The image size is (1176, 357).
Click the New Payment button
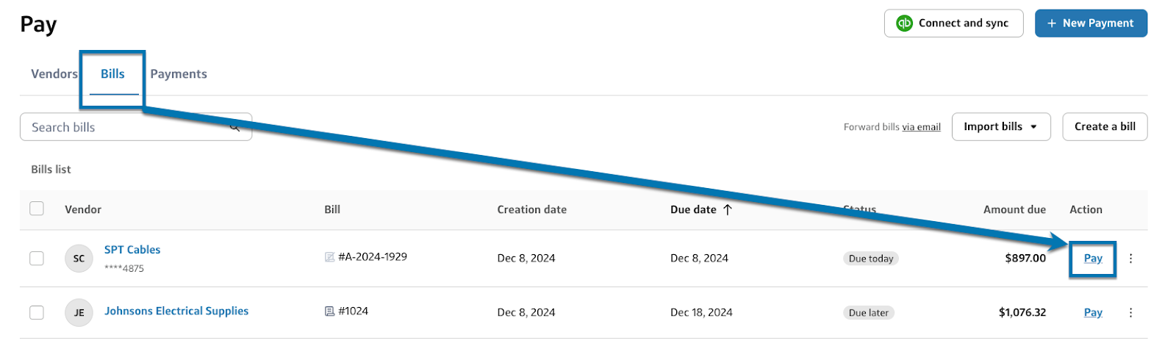pos(1091,24)
